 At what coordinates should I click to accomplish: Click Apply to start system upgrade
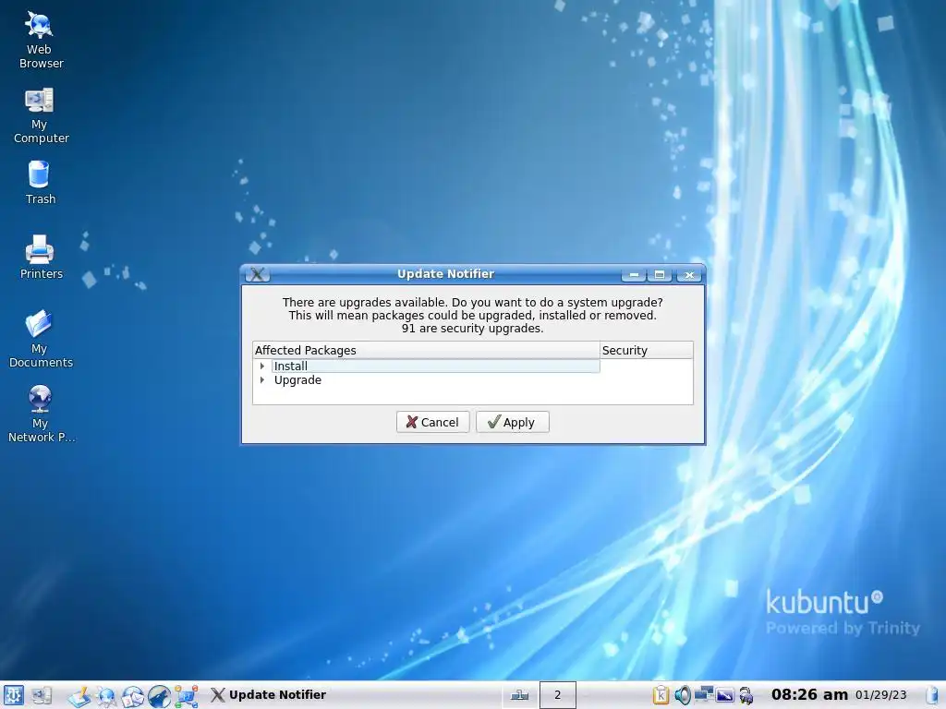[x=512, y=422]
